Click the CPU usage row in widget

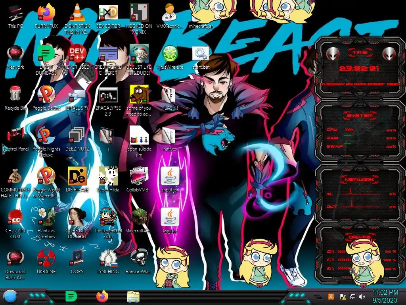[361, 130]
